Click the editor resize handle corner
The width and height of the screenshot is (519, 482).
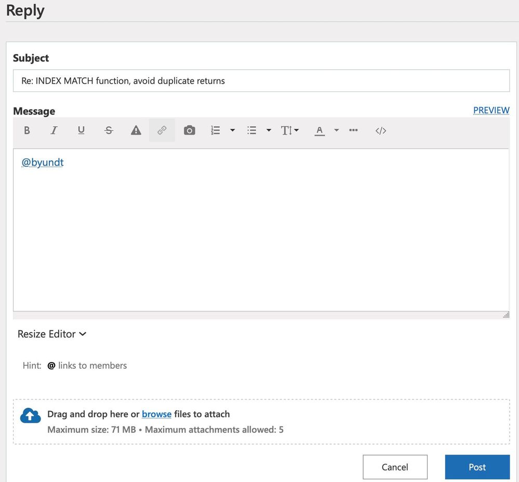click(506, 315)
